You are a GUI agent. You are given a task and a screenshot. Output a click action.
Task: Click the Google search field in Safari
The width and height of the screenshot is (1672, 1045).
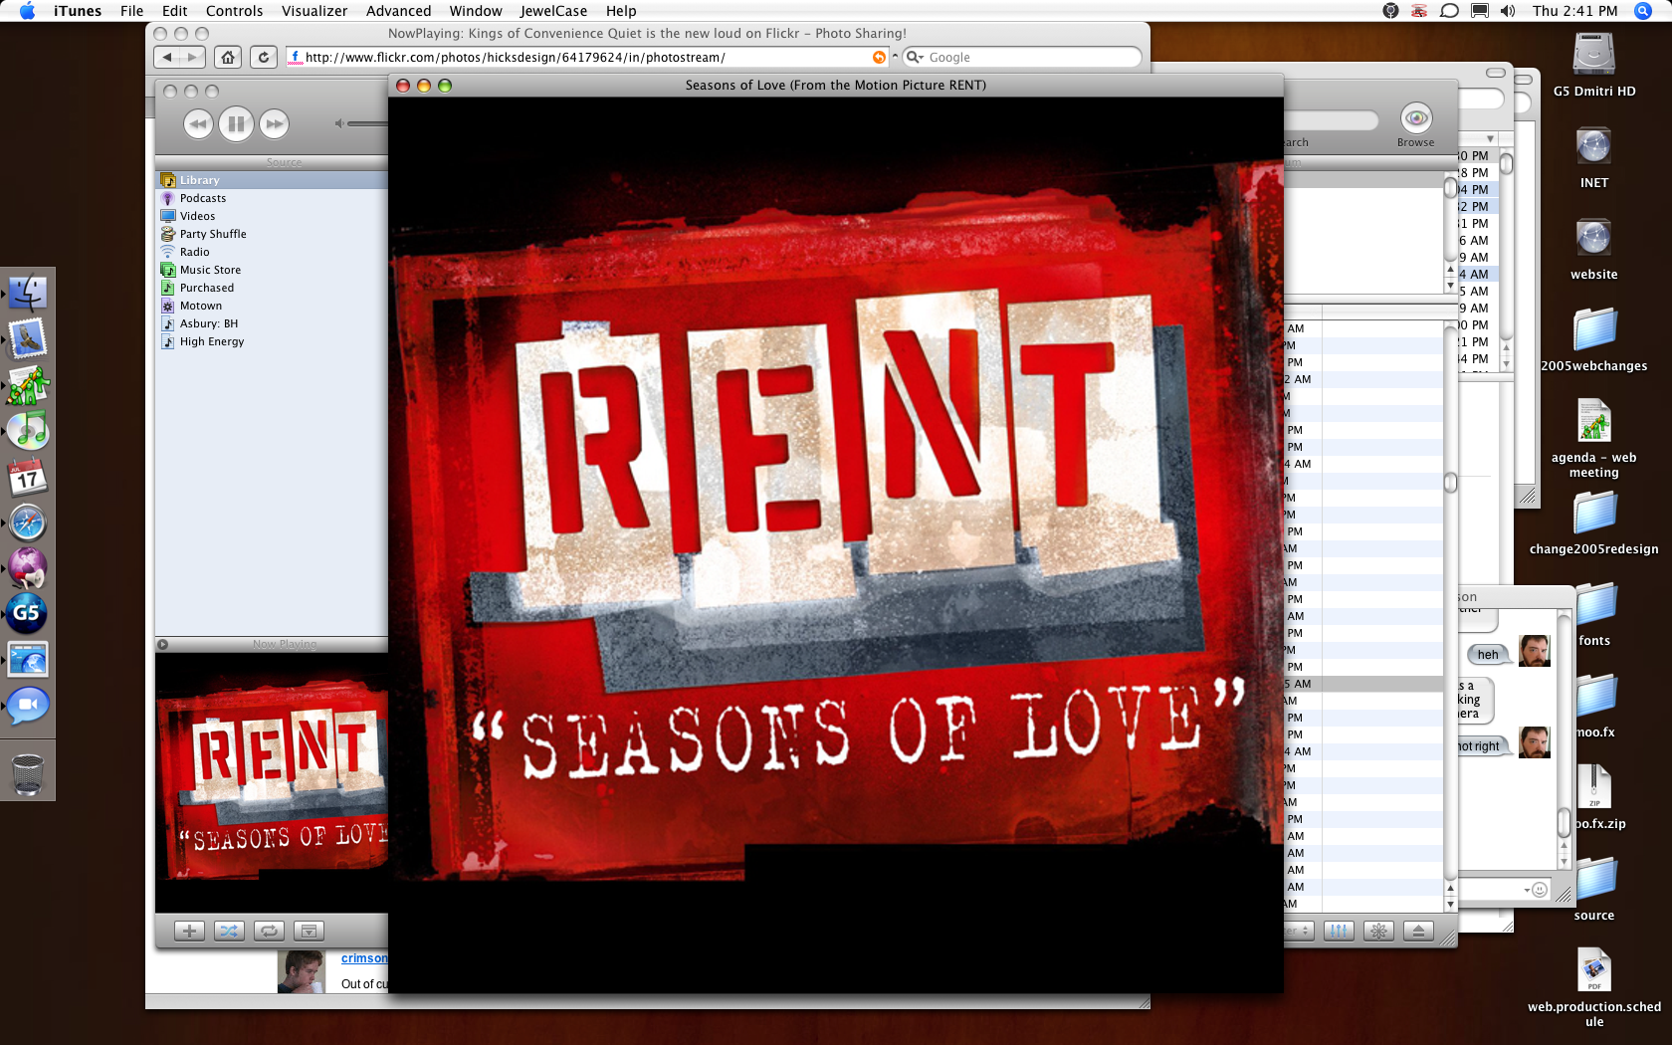[x=1022, y=58]
